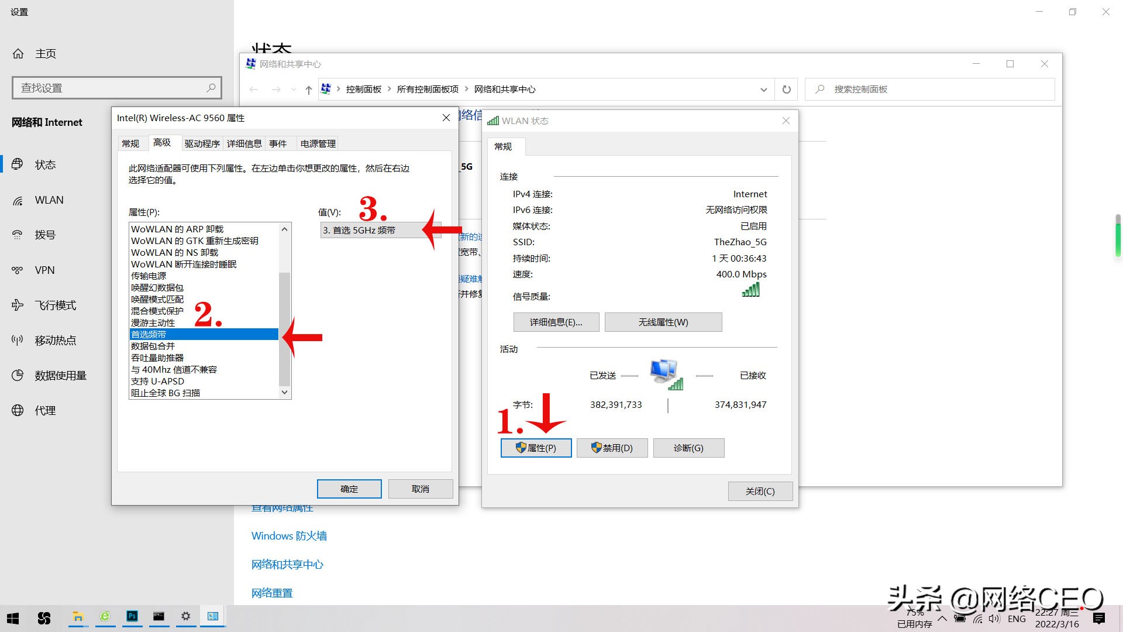Open the VPN settings page

[x=44, y=270]
